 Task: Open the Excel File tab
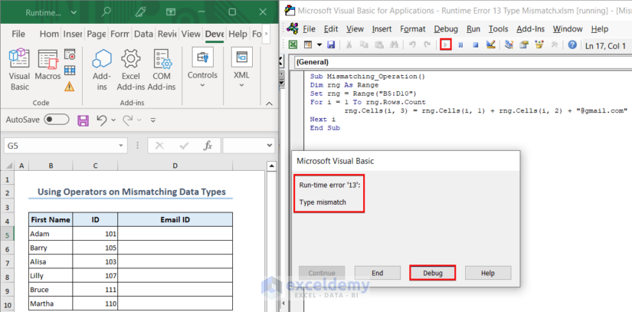click(x=18, y=34)
